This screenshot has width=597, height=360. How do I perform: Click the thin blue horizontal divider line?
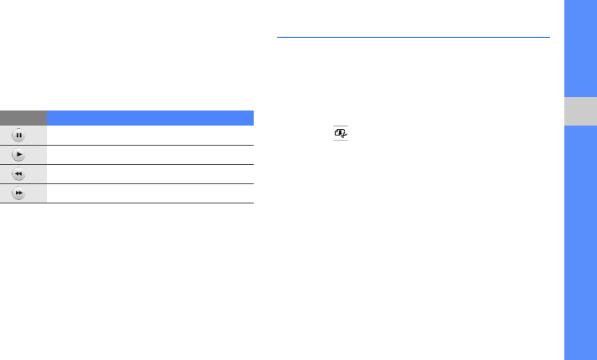pos(413,37)
